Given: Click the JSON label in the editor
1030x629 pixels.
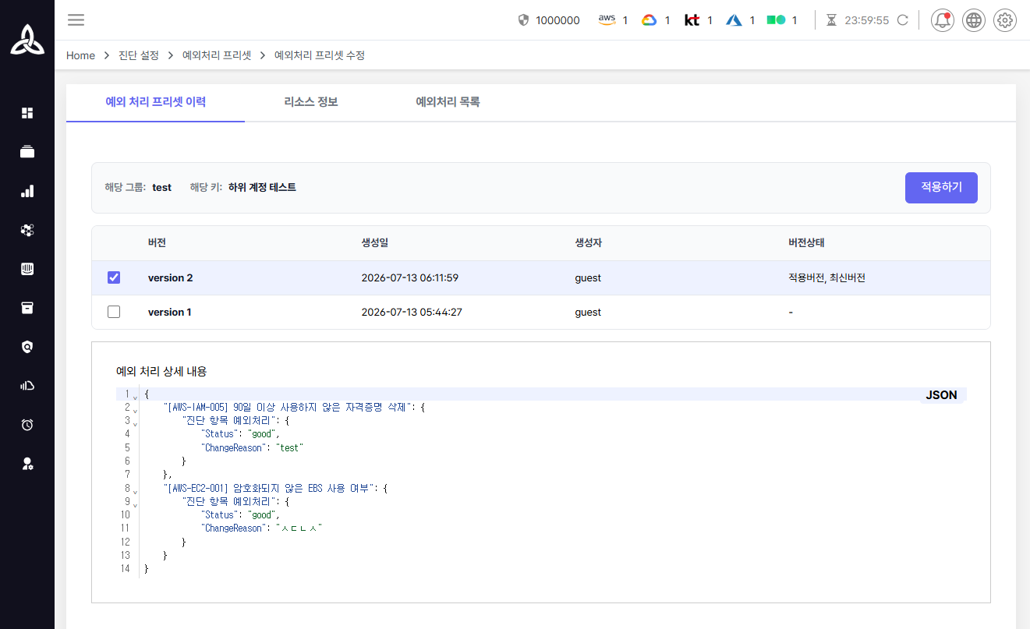Looking at the screenshot, I should [x=941, y=395].
